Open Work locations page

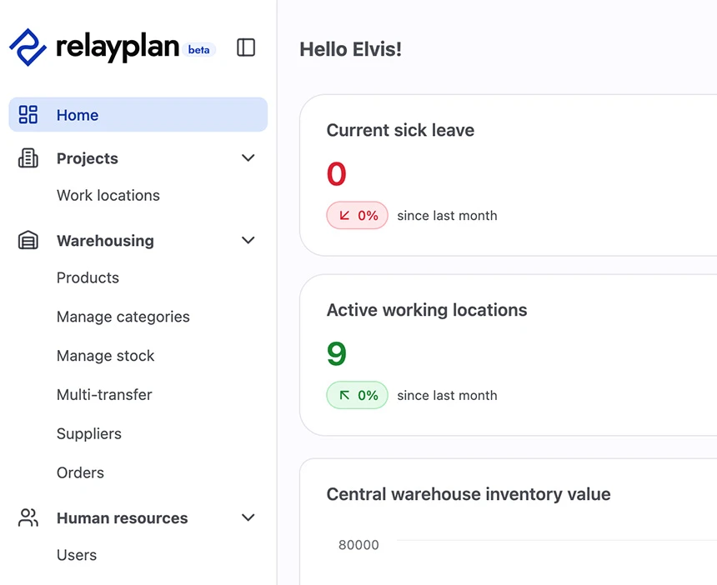[x=108, y=196]
